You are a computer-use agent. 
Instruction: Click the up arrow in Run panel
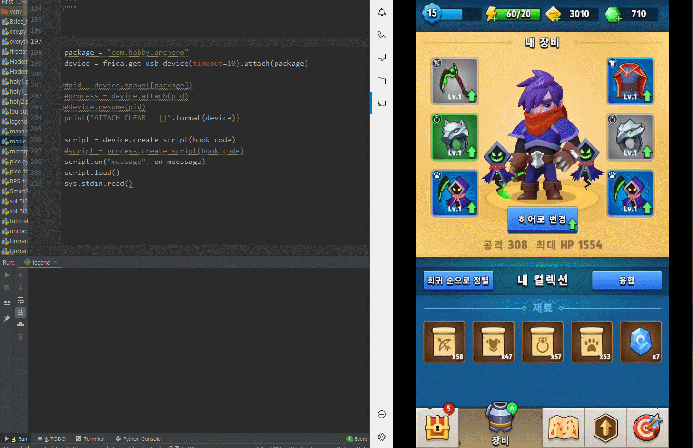point(20,275)
